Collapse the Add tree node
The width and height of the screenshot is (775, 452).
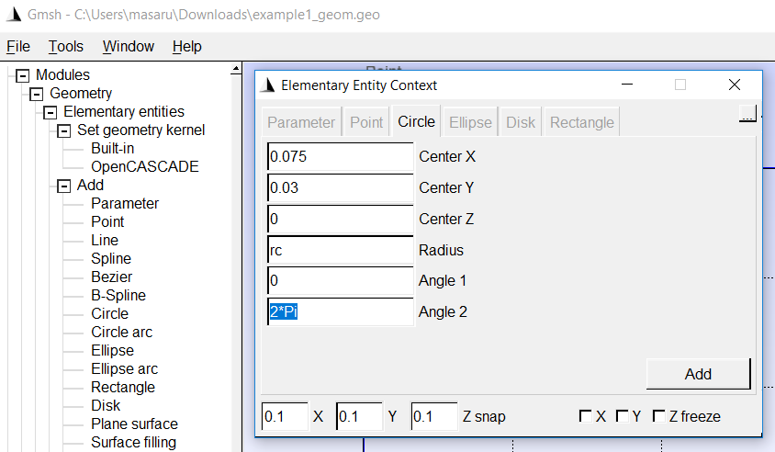click(63, 186)
